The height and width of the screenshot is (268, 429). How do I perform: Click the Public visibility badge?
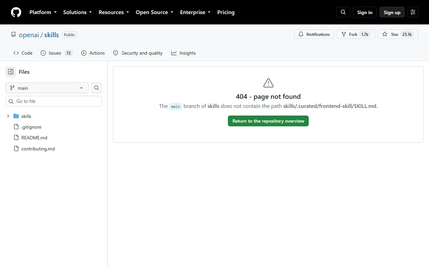pyautogui.click(x=69, y=35)
